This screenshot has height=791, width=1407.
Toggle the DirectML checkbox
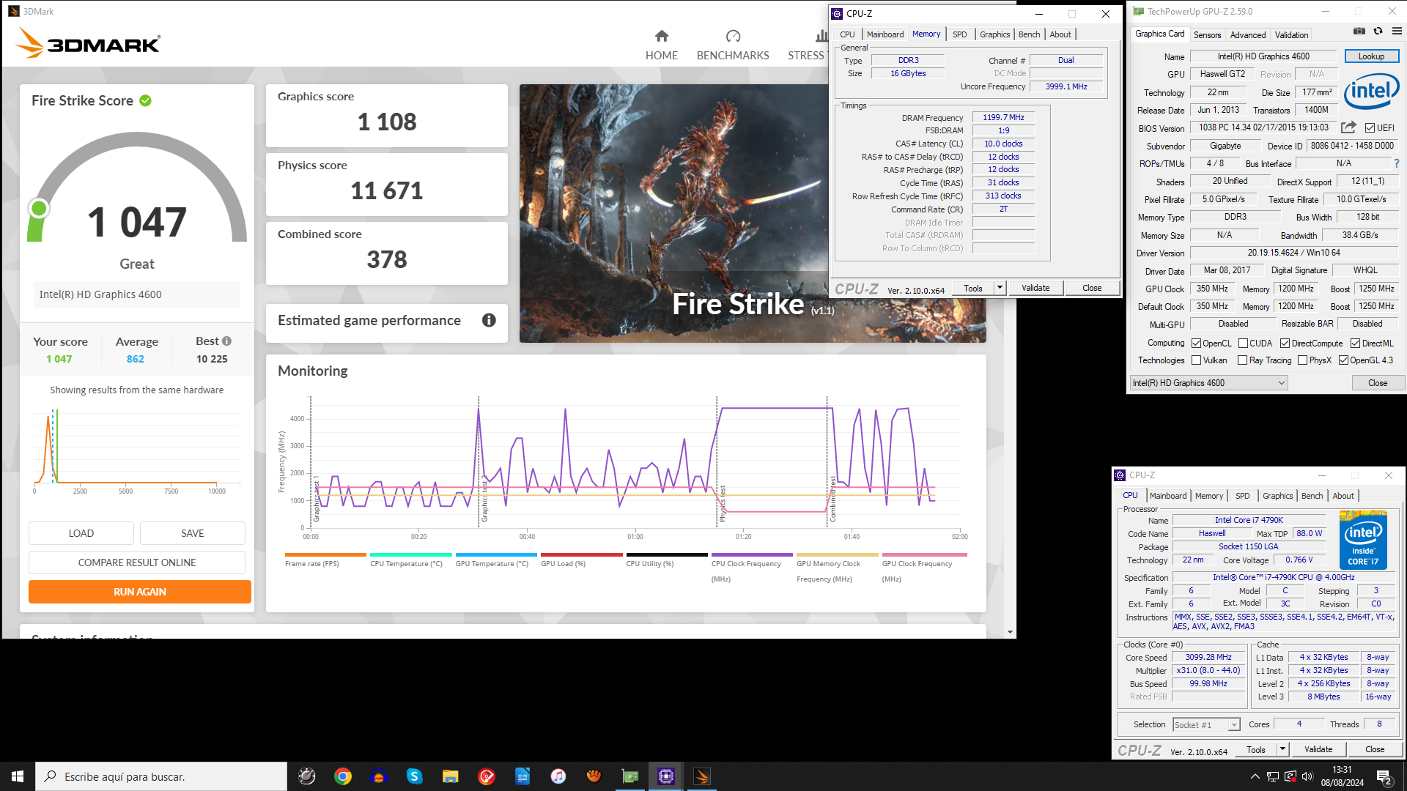[1355, 343]
